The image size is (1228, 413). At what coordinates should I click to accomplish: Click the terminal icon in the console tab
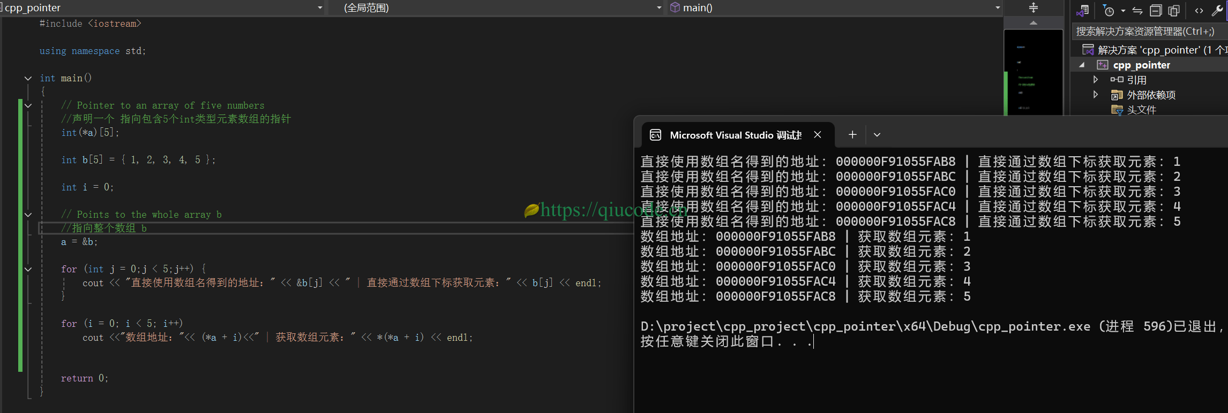point(656,135)
